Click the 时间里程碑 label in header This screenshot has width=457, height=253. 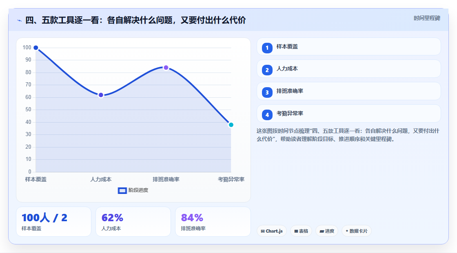427,18
